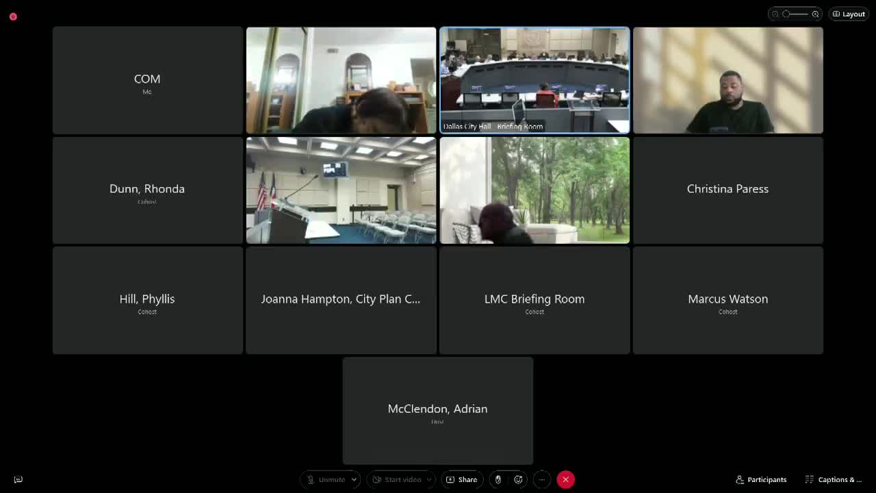
Task: Open the Layout options menu
Action: click(x=849, y=14)
